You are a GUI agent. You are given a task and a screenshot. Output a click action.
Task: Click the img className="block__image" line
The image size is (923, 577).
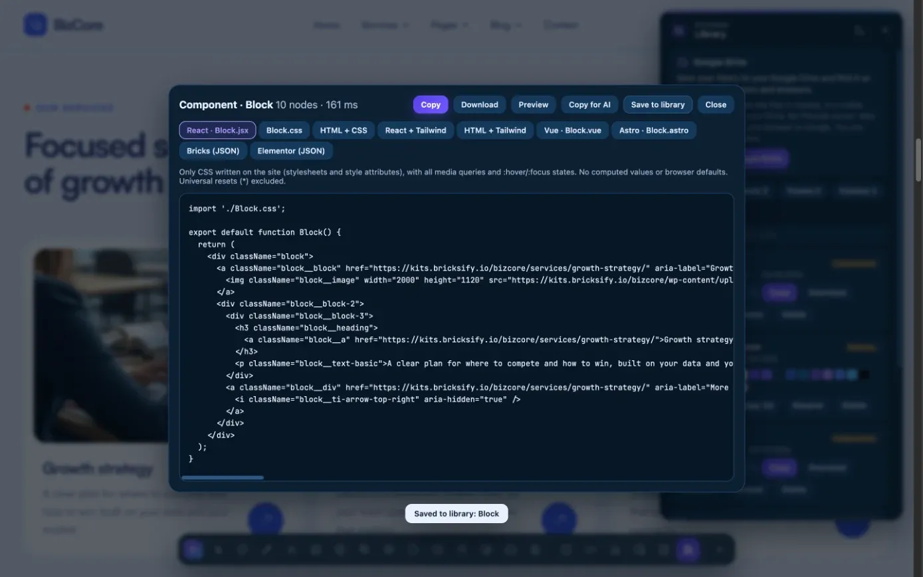click(479, 280)
